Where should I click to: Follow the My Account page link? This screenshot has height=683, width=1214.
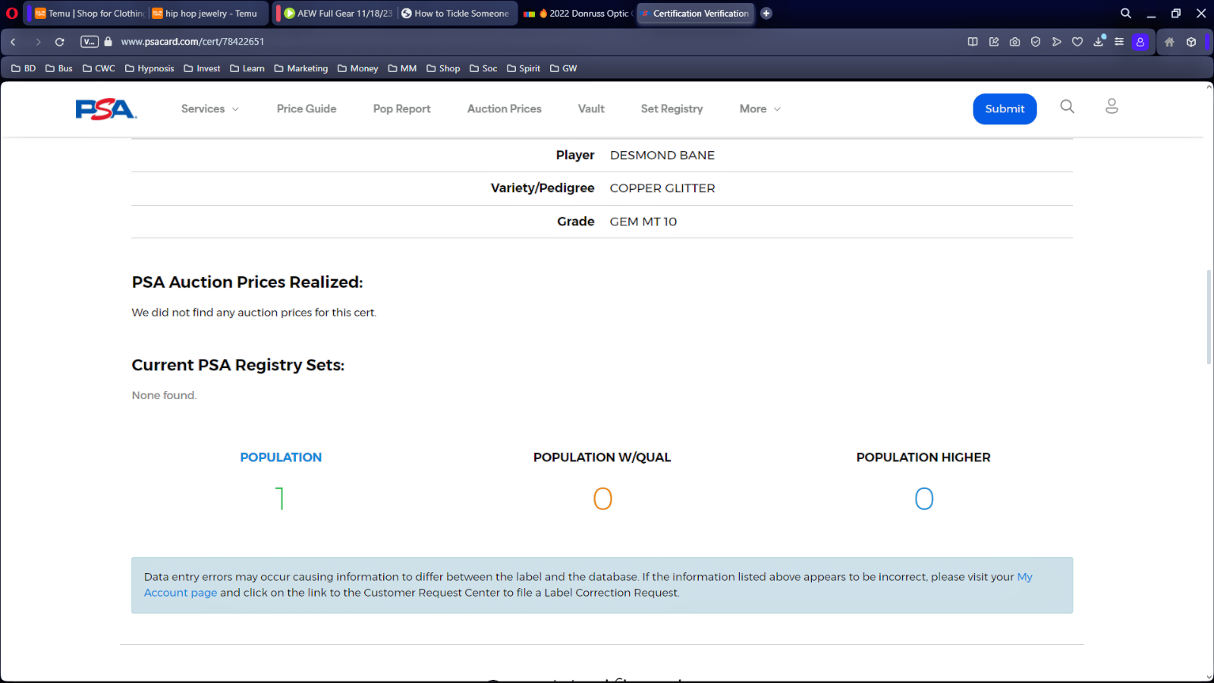point(1024,577)
